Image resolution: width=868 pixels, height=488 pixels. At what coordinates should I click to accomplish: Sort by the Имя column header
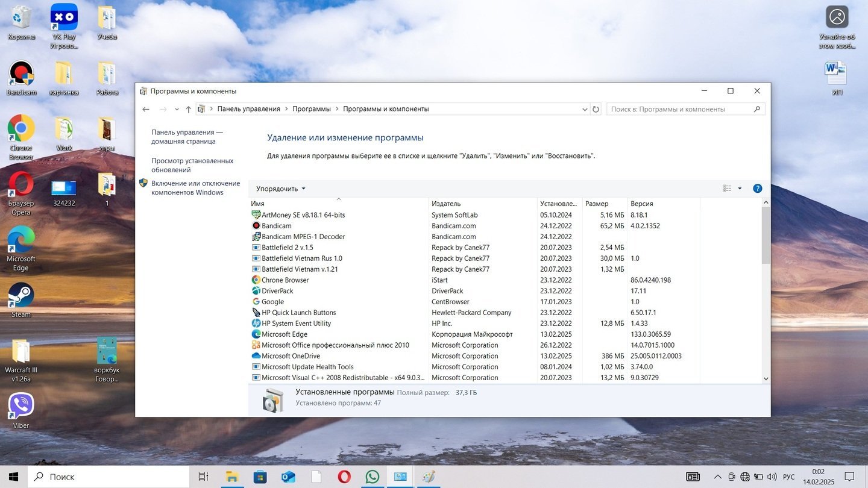[x=338, y=204]
